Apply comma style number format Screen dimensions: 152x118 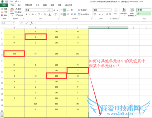(102, 14)
